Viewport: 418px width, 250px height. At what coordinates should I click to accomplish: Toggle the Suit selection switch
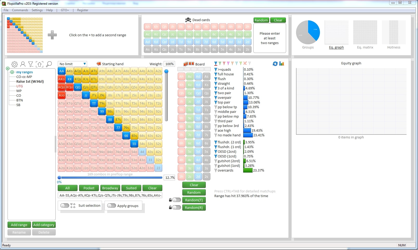point(65,206)
